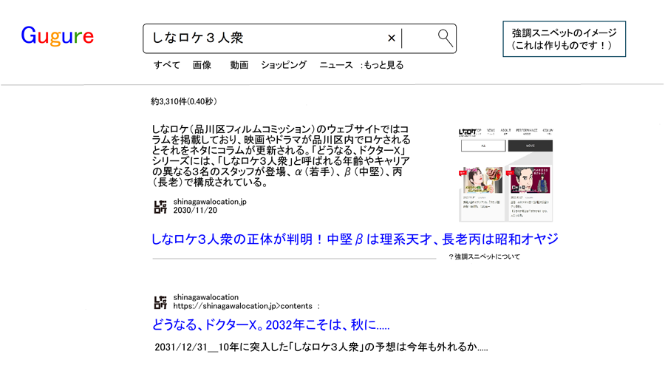665x374 pixels.
Task: Expand the もっと見る menu
Action: pyautogui.click(x=382, y=65)
